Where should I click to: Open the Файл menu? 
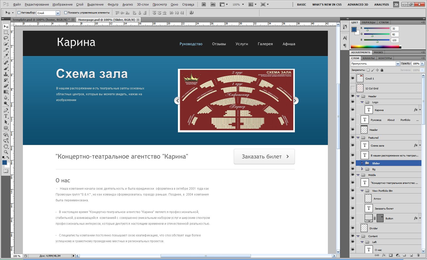click(17, 5)
